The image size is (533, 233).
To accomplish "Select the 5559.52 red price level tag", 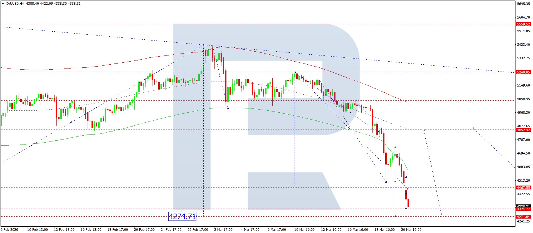I will click(x=523, y=24).
